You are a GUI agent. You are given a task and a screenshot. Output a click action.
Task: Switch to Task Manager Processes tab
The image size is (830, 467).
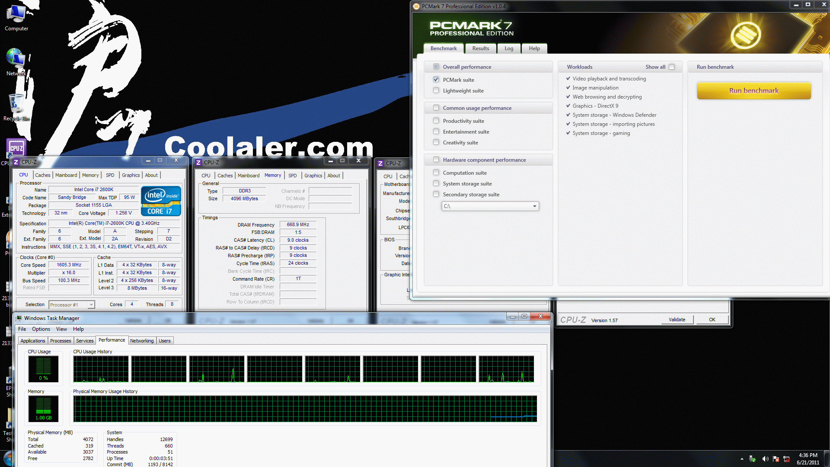coord(61,341)
